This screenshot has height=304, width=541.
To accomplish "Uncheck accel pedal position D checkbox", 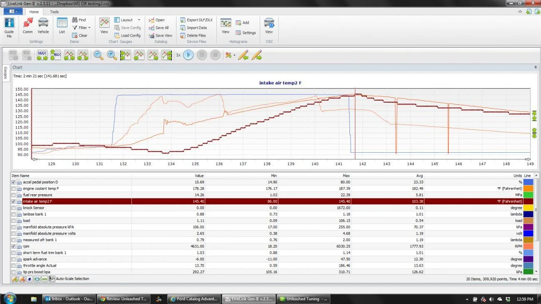I will [x=14, y=182].
